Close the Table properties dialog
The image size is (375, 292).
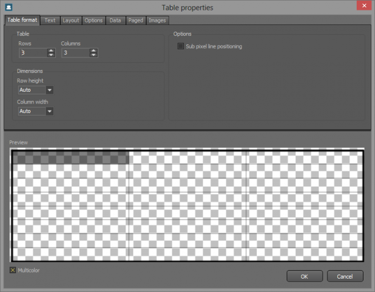(x=364, y=5)
